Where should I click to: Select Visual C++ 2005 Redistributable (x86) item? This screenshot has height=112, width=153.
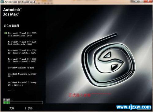22,43
